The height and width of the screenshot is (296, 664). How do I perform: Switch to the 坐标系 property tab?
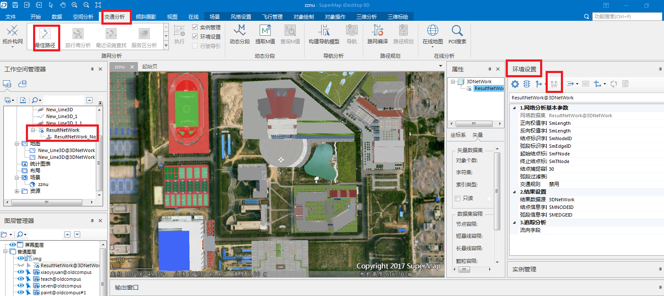[458, 135]
